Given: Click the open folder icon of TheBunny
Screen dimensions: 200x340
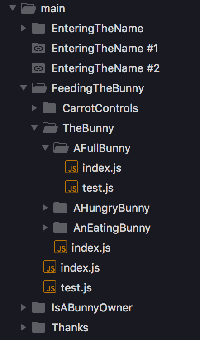Looking at the screenshot, I should (x=50, y=128).
